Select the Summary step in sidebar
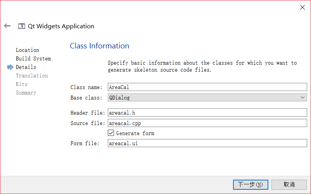 click(x=26, y=93)
